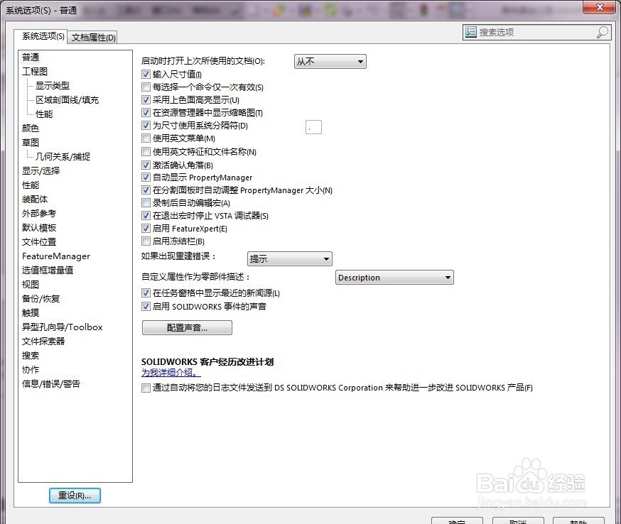Open the 为我详细介绍 link
This screenshot has height=524, width=621.
[x=171, y=373]
